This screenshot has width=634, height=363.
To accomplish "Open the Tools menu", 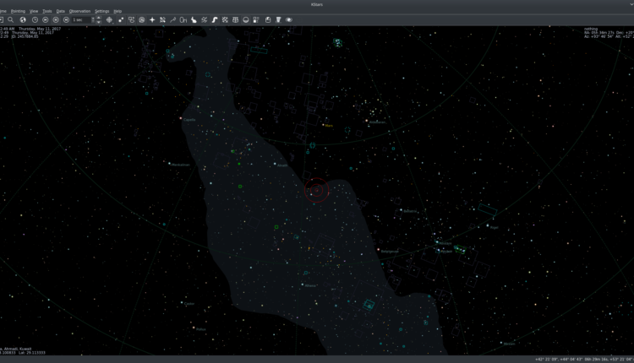I will [x=47, y=11].
